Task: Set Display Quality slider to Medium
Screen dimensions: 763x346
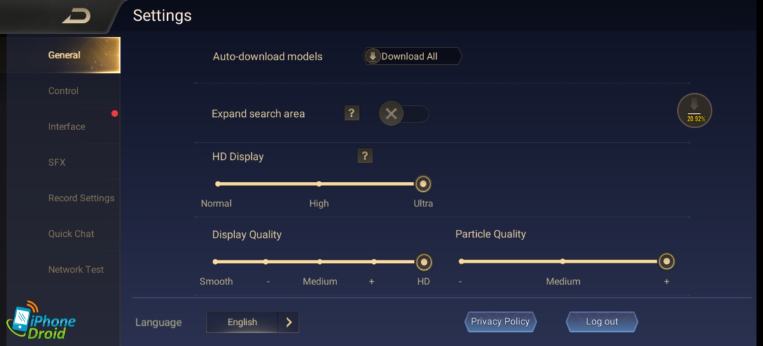Action: [x=320, y=262]
